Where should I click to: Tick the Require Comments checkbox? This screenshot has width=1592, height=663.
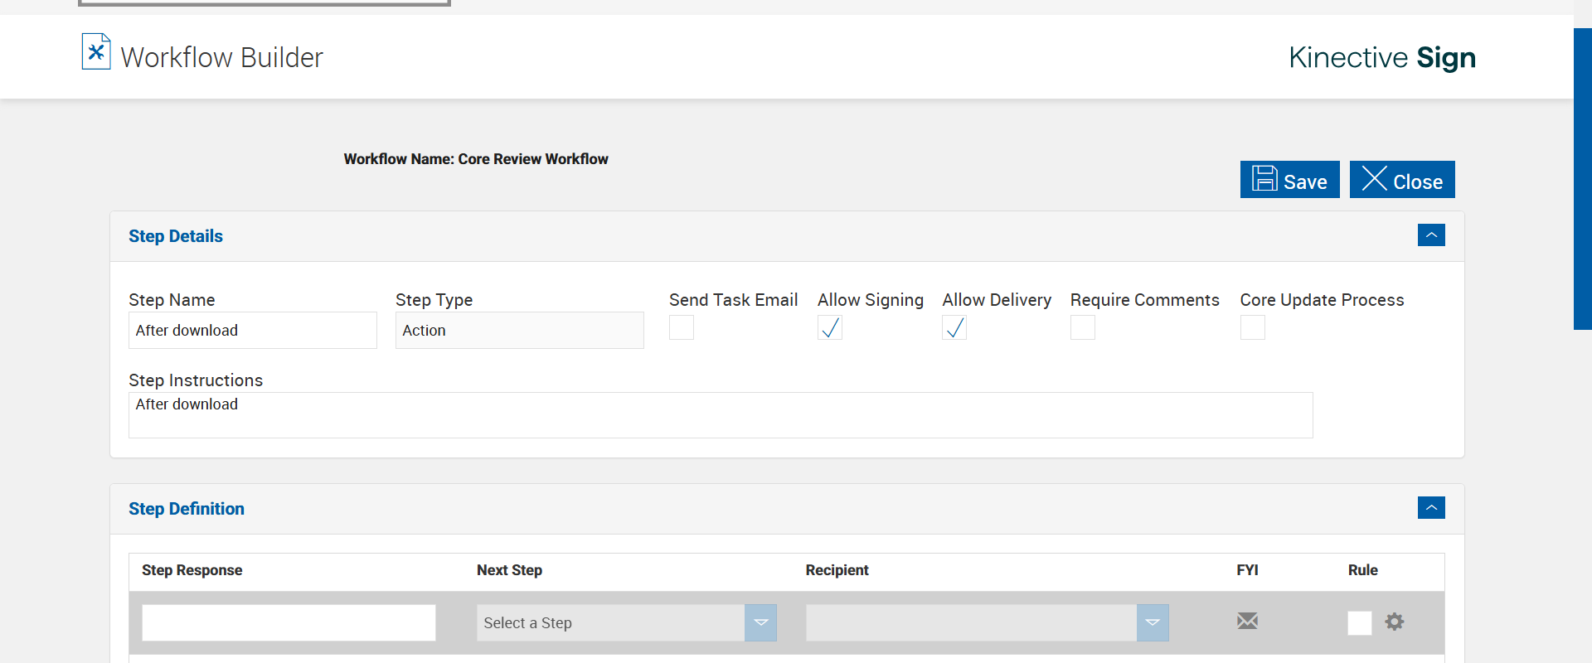[x=1083, y=328]
